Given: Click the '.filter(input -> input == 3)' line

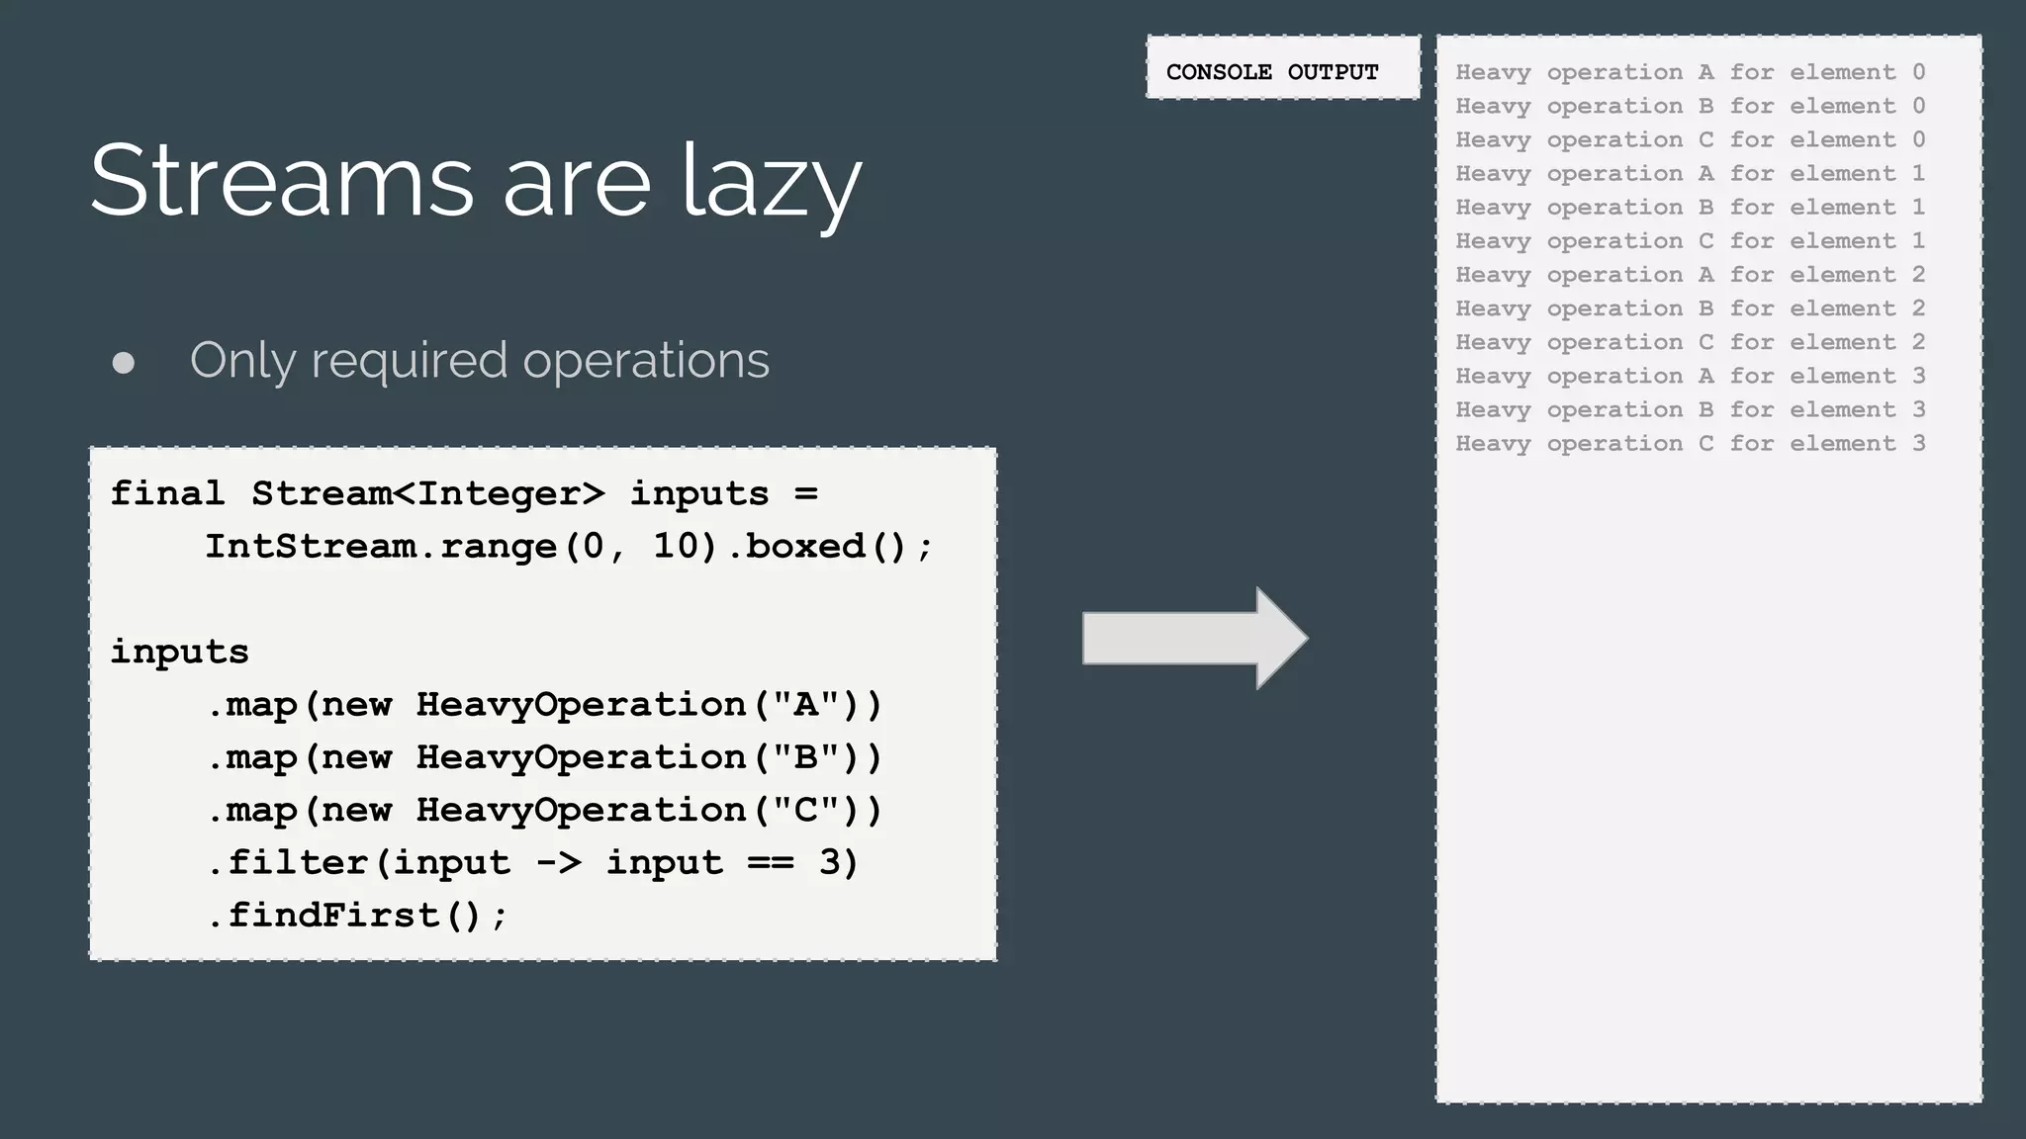Looking at the screenshot, I should pos(533,862).
